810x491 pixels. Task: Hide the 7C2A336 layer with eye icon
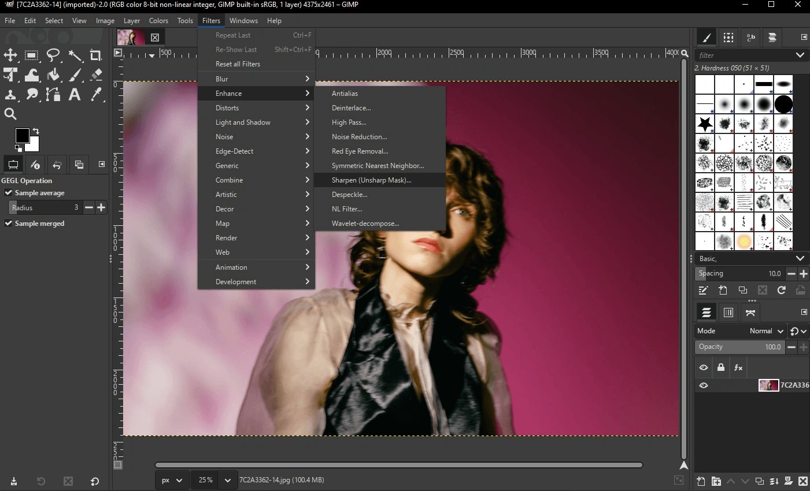tap(704, 385)
